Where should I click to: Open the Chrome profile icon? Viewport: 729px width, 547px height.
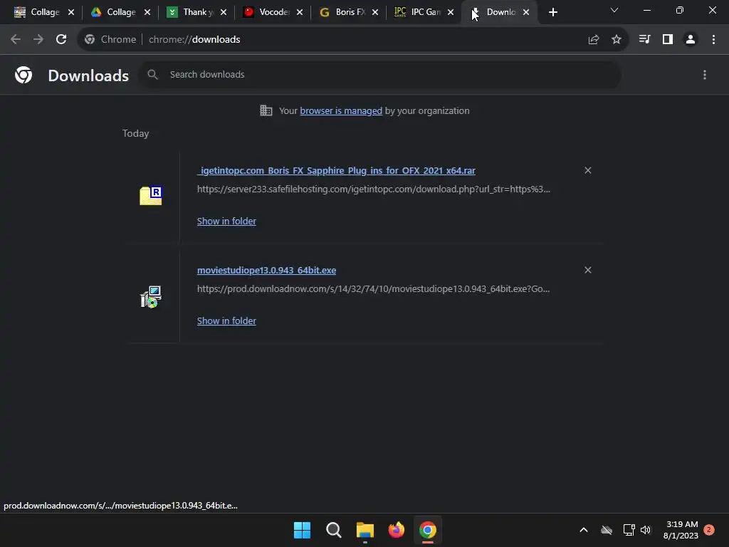(x=691, y=40)
